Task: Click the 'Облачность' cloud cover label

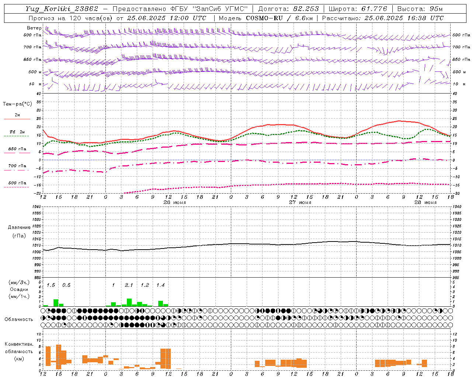Action: coord(19,319)
